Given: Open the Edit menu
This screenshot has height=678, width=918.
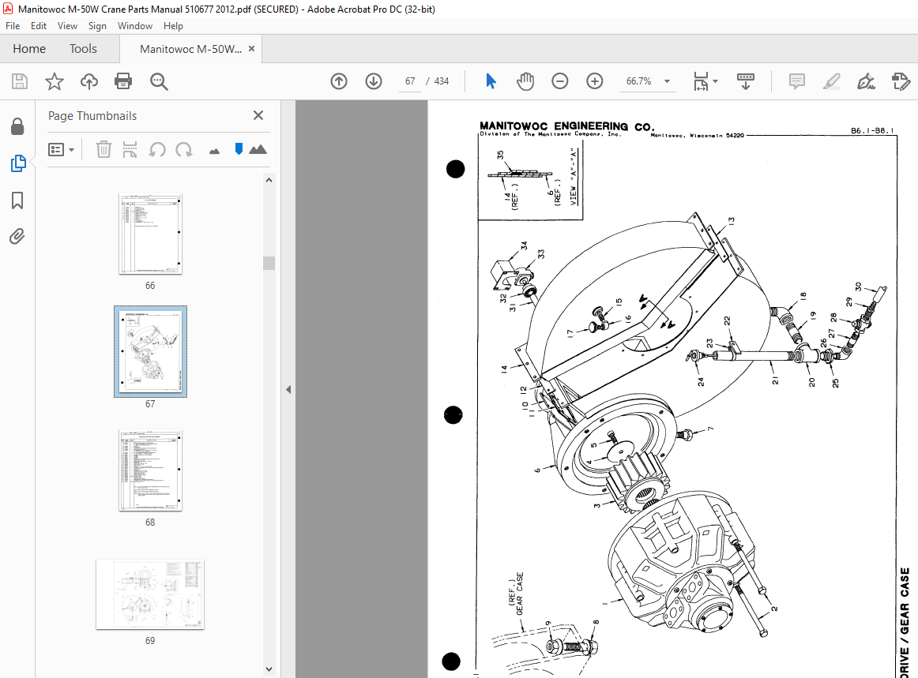Looking at the screenshot, I should [x=39, y=26].
